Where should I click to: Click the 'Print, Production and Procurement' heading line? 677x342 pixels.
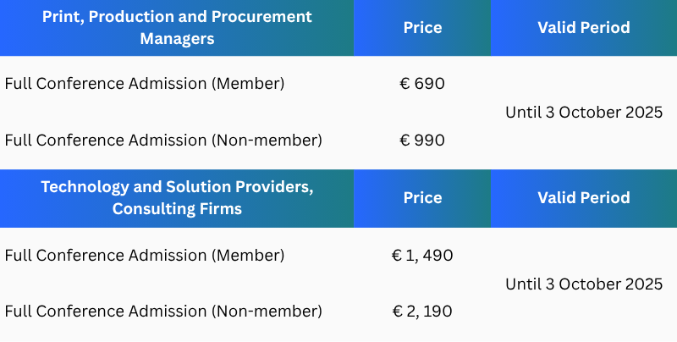[x=178, y=17]
